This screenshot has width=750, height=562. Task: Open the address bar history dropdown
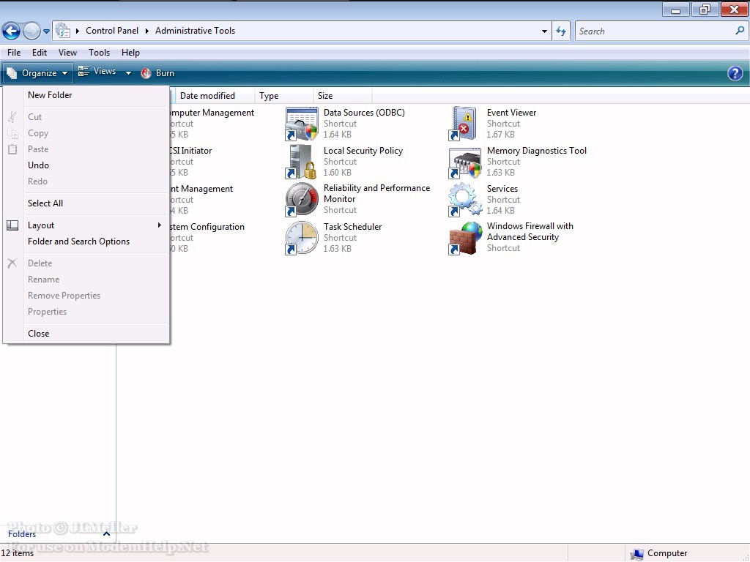(x=544, y=31)
